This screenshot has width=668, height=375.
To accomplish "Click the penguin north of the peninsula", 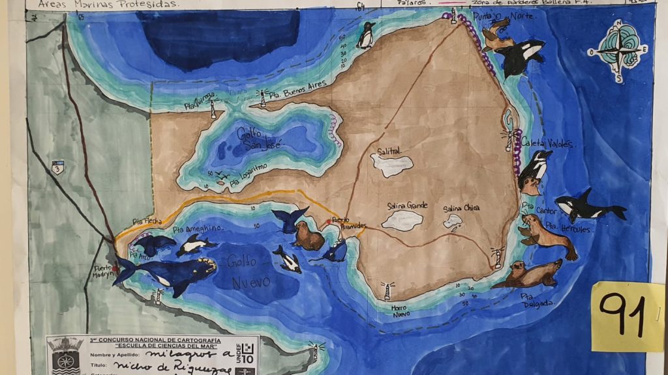I will (366, 36).
